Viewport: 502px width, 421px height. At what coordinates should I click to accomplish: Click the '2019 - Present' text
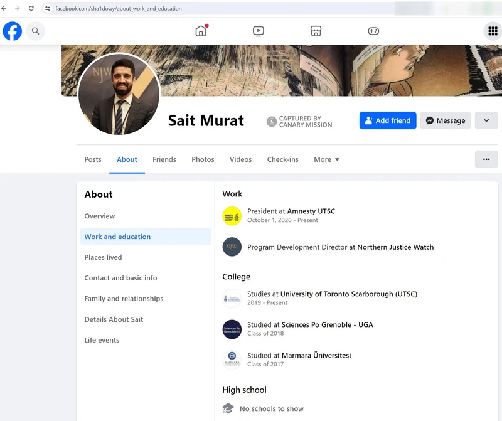coord(267,302)
